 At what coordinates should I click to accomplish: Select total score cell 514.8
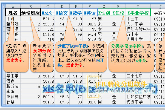coord(48,34)
